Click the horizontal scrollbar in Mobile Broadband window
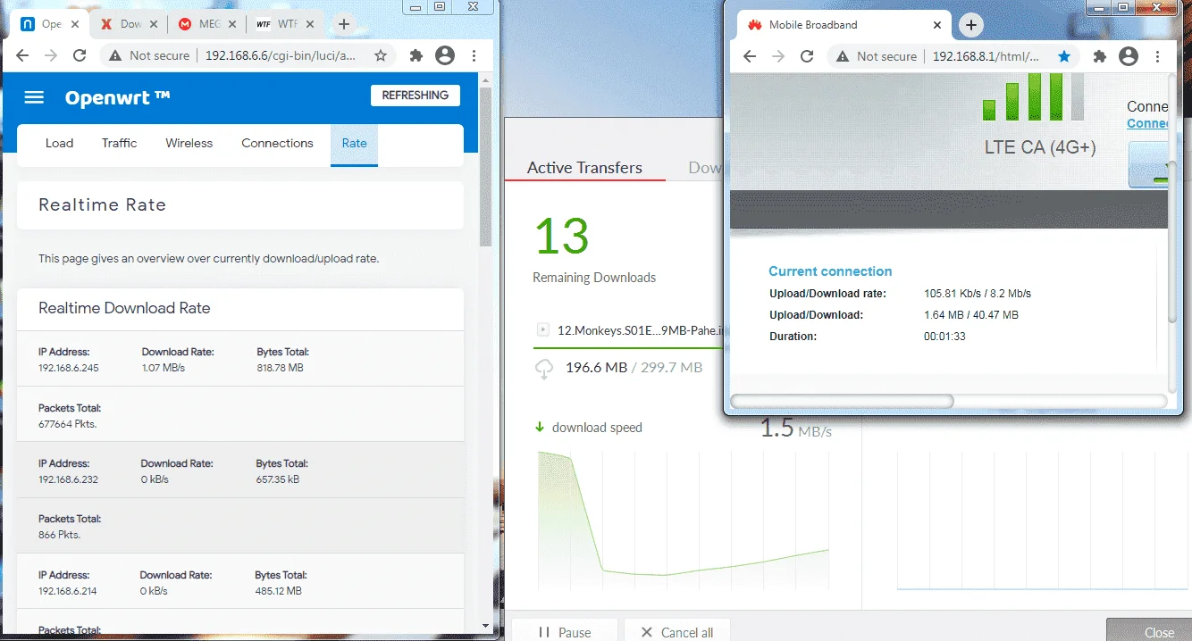 [x=843, y=401]
